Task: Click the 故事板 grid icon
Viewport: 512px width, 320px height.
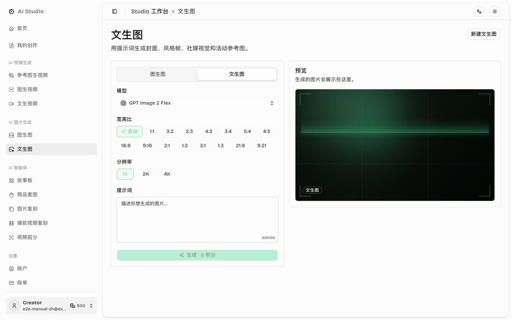Action: (11, 181)
